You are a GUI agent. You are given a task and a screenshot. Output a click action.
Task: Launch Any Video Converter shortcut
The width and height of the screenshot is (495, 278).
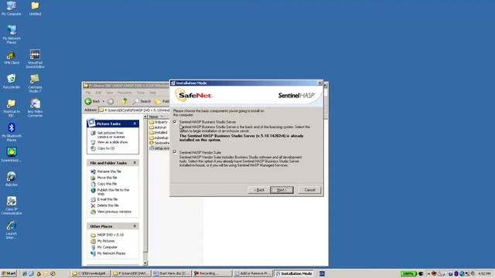(x=35, y=108)
